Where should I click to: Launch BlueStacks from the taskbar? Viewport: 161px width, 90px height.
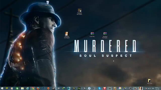point(7,88)
